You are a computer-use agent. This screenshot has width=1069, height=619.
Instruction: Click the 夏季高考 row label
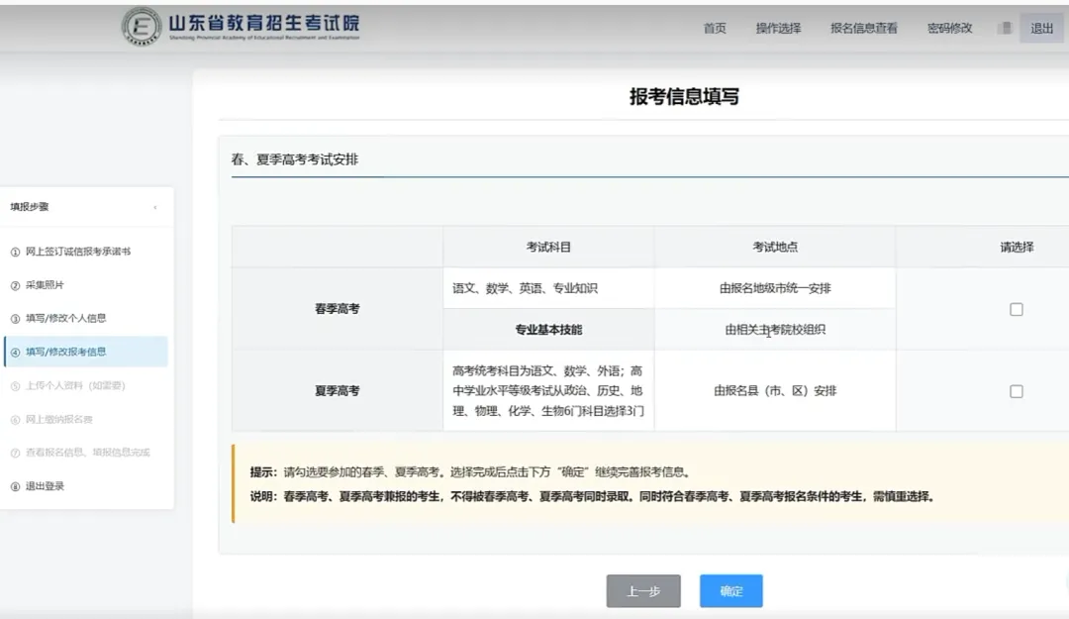coord(337,391)
